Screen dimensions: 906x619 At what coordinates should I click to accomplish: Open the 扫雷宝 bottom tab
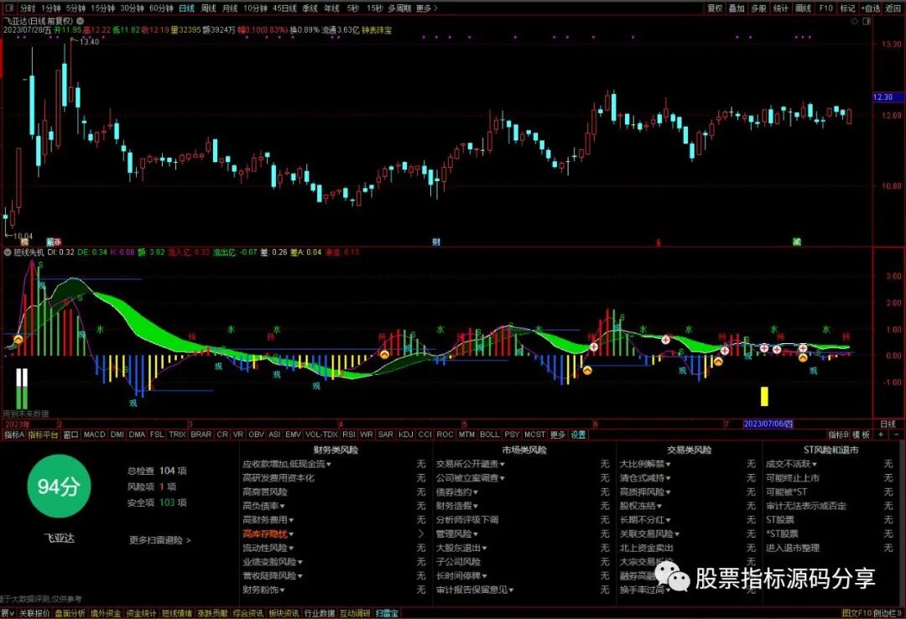click(387, 613)
